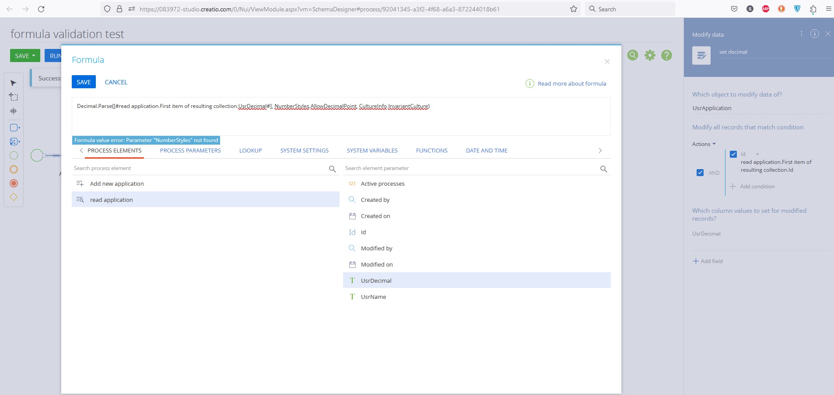Switch to the Process Parameters tab
The image size is (834, 395).
[x=190, y=151]
